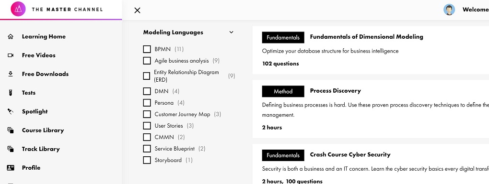This screenshot has width=489, height=184.
Task: Click the Course Library stack icon
Action: tap(11, 130)
